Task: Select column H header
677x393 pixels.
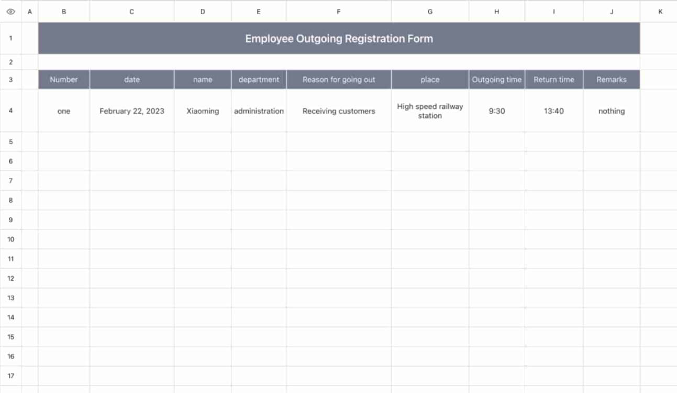Action: point(497,11)
